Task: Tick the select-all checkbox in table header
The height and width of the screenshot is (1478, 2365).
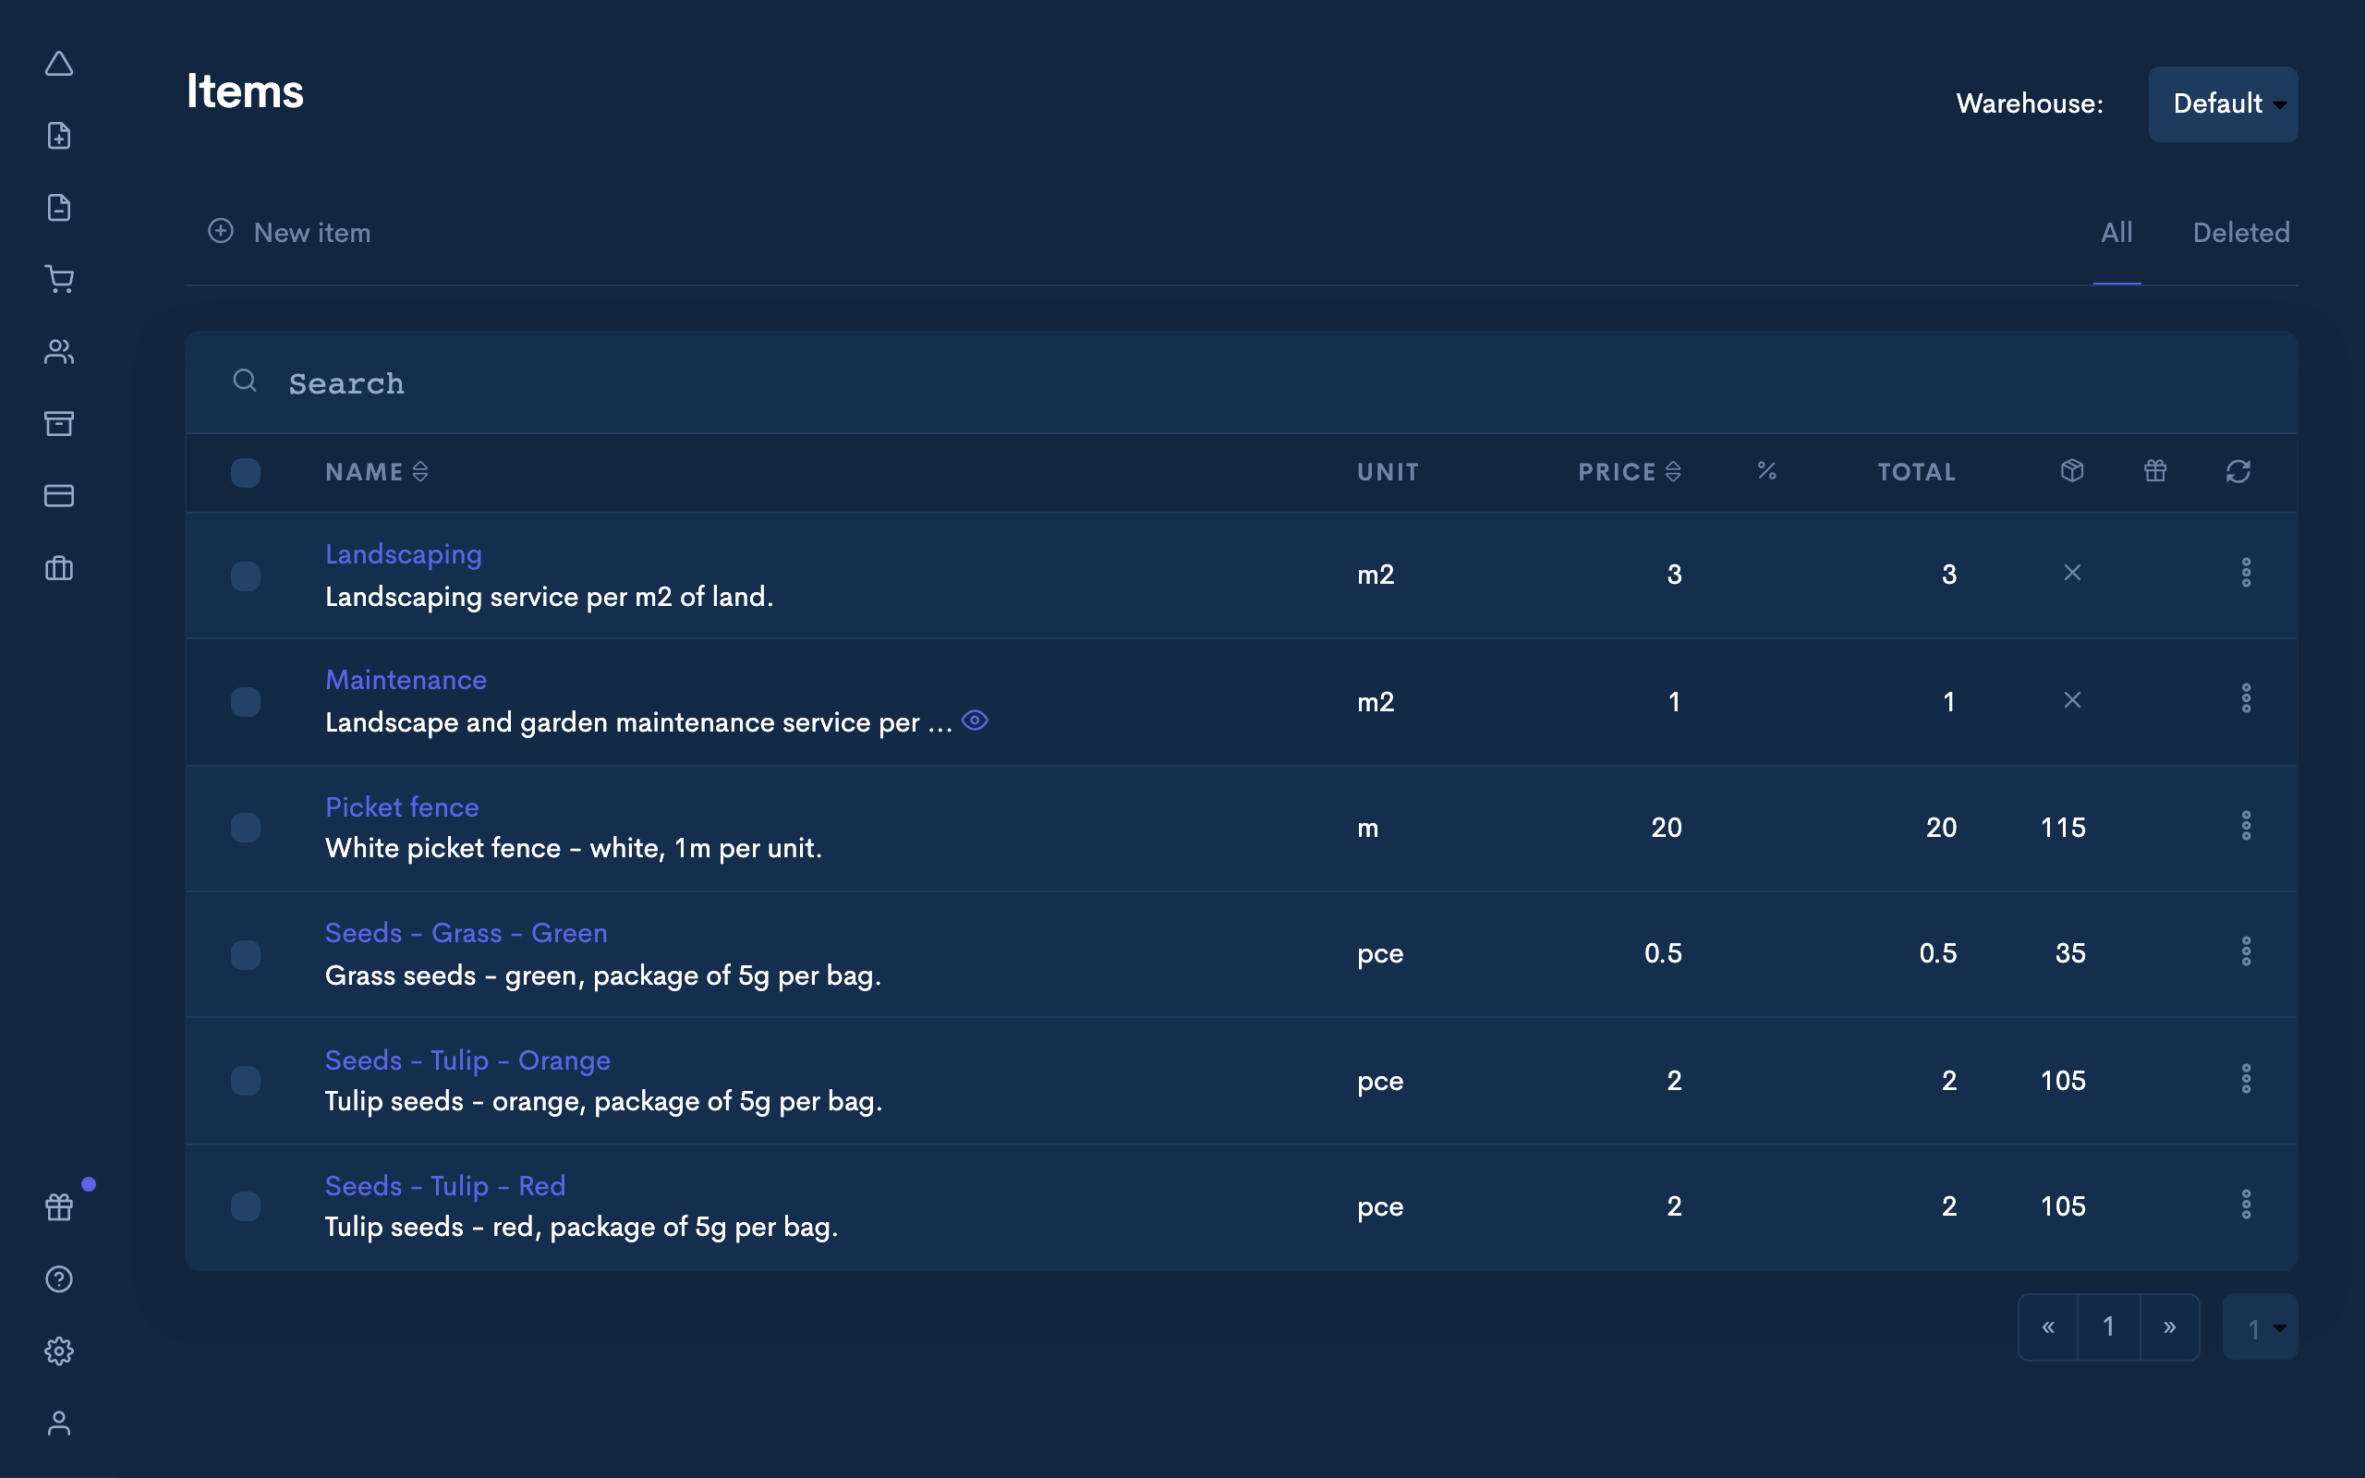Action: coord(246,473)
